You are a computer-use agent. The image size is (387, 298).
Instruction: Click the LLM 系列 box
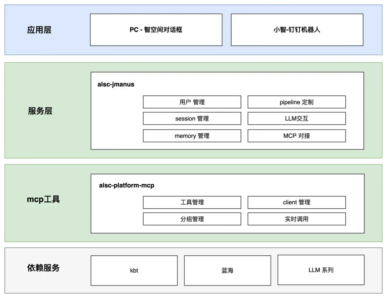point(321,270)
